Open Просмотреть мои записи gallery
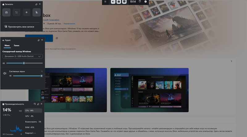This screenshot has height=137, width=247. click(x=19, y=27)
